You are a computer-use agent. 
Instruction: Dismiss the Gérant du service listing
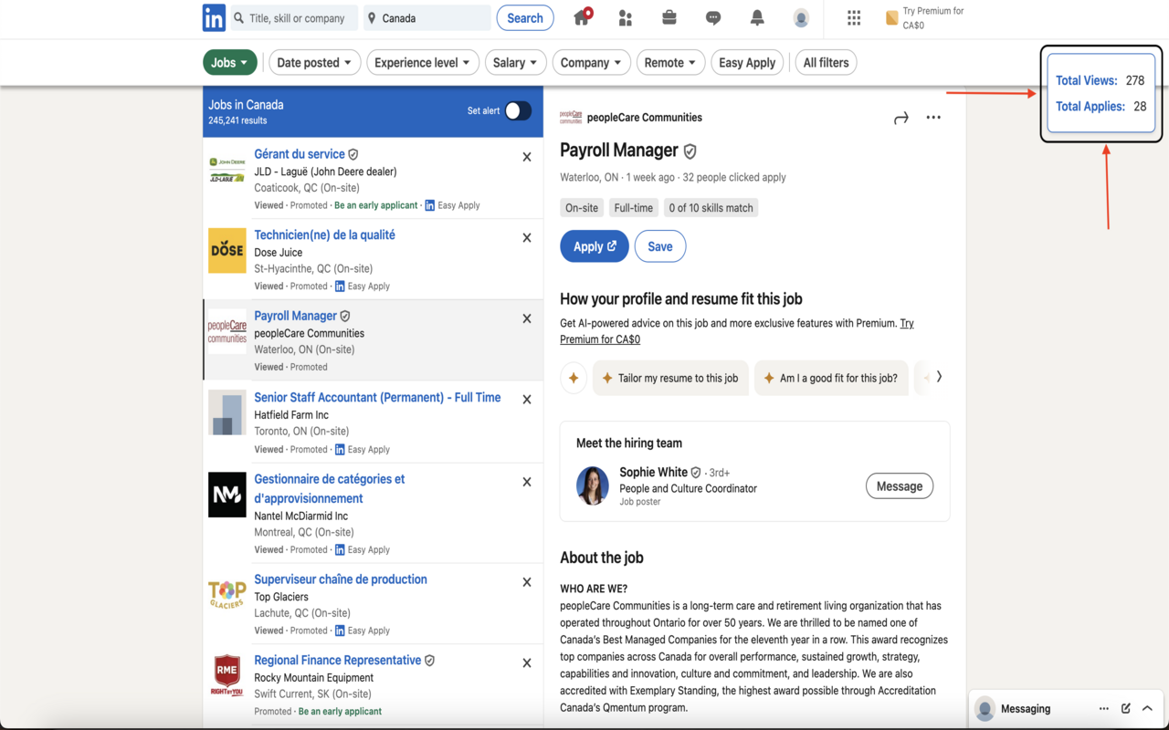[527, 157]
